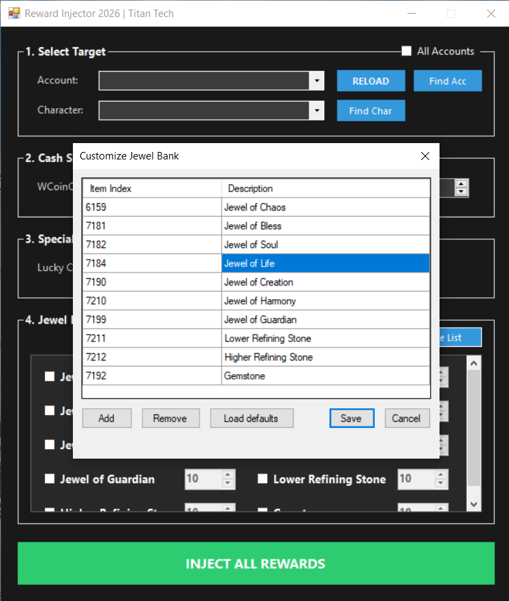This screenshot has height=601, width=509.
Task: Save the jewel bank changes
Action: coord(351,418)
